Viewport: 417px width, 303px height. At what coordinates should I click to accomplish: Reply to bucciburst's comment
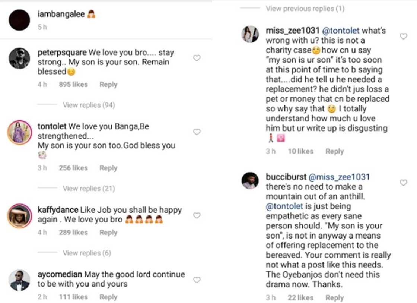pyautogui.click(x=334, y=298)
